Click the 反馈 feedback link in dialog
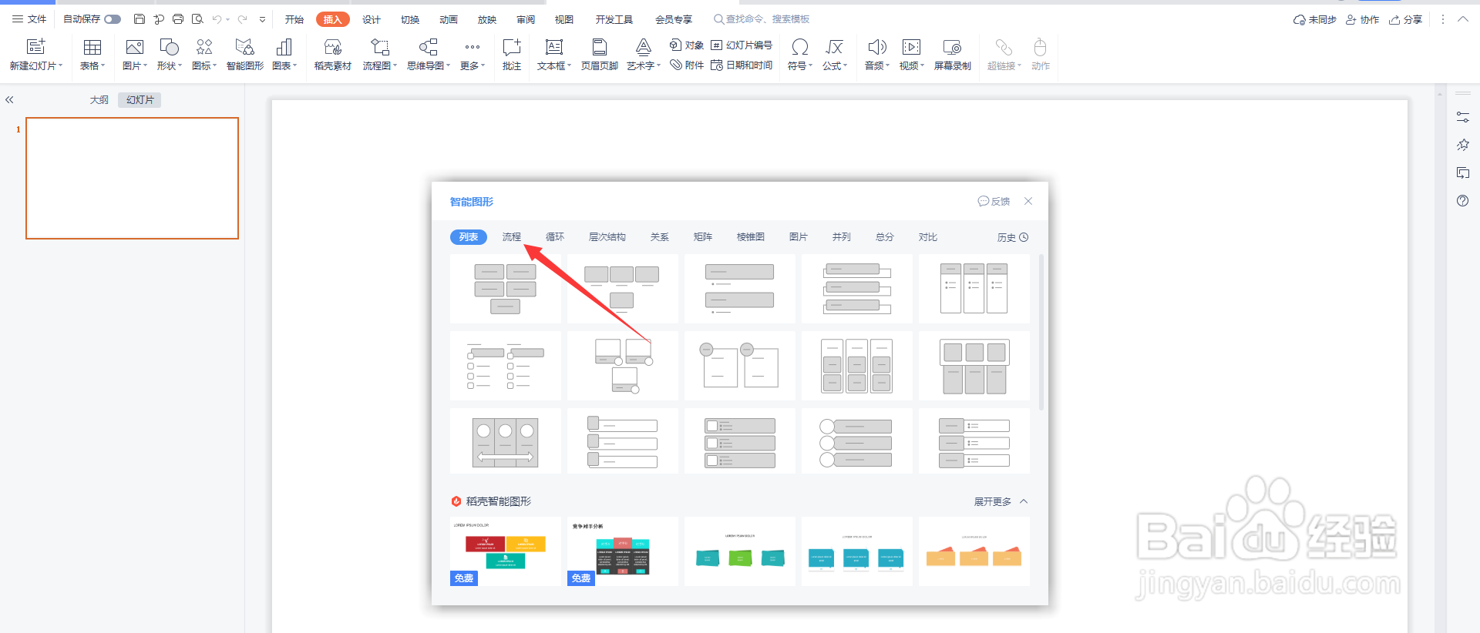This screenshot has width=1480, height=633. click(x=994, y=202)
